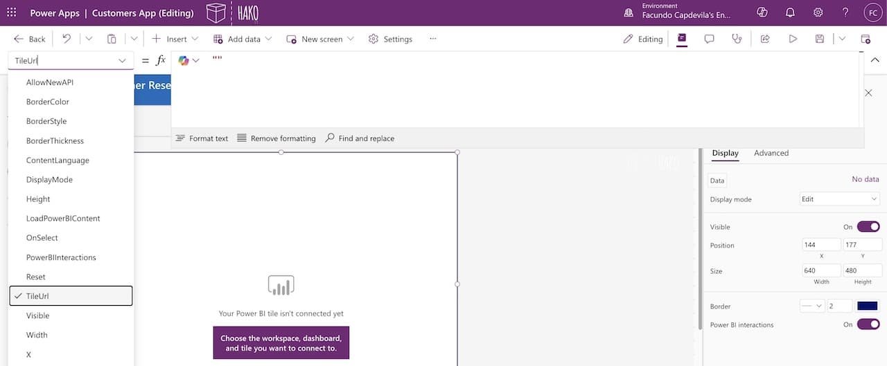Screen dimensions: 887x366
Task: Switch to the Advanced tab
Action: tap(771, 153)
